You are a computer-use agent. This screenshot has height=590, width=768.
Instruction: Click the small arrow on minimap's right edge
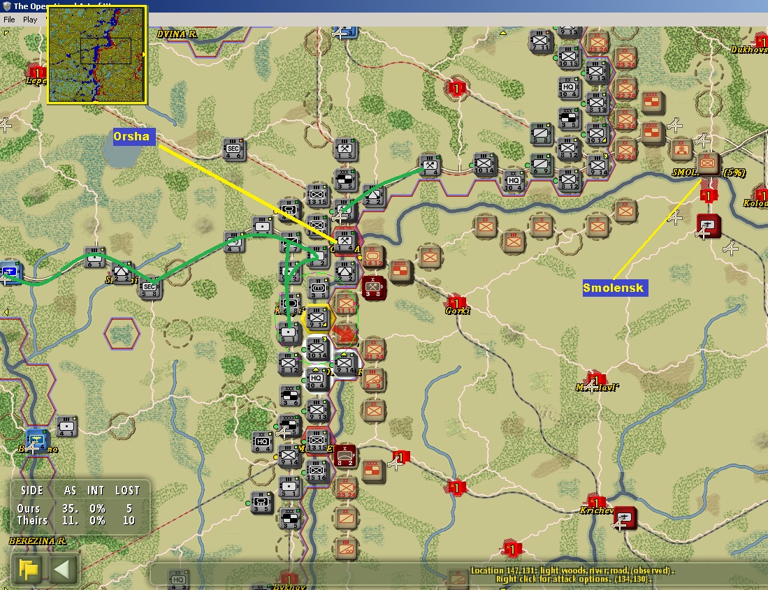tap(143, 54)
